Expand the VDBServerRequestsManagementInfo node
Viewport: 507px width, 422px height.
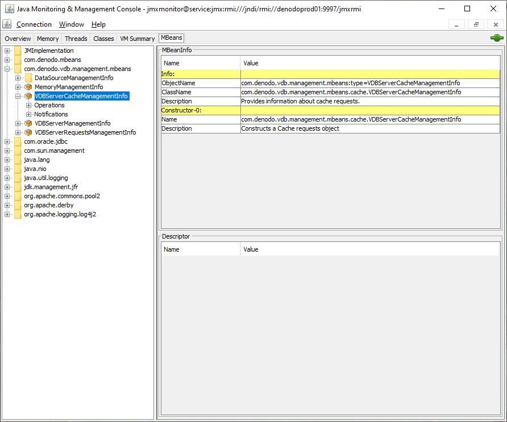coord(18,132)
